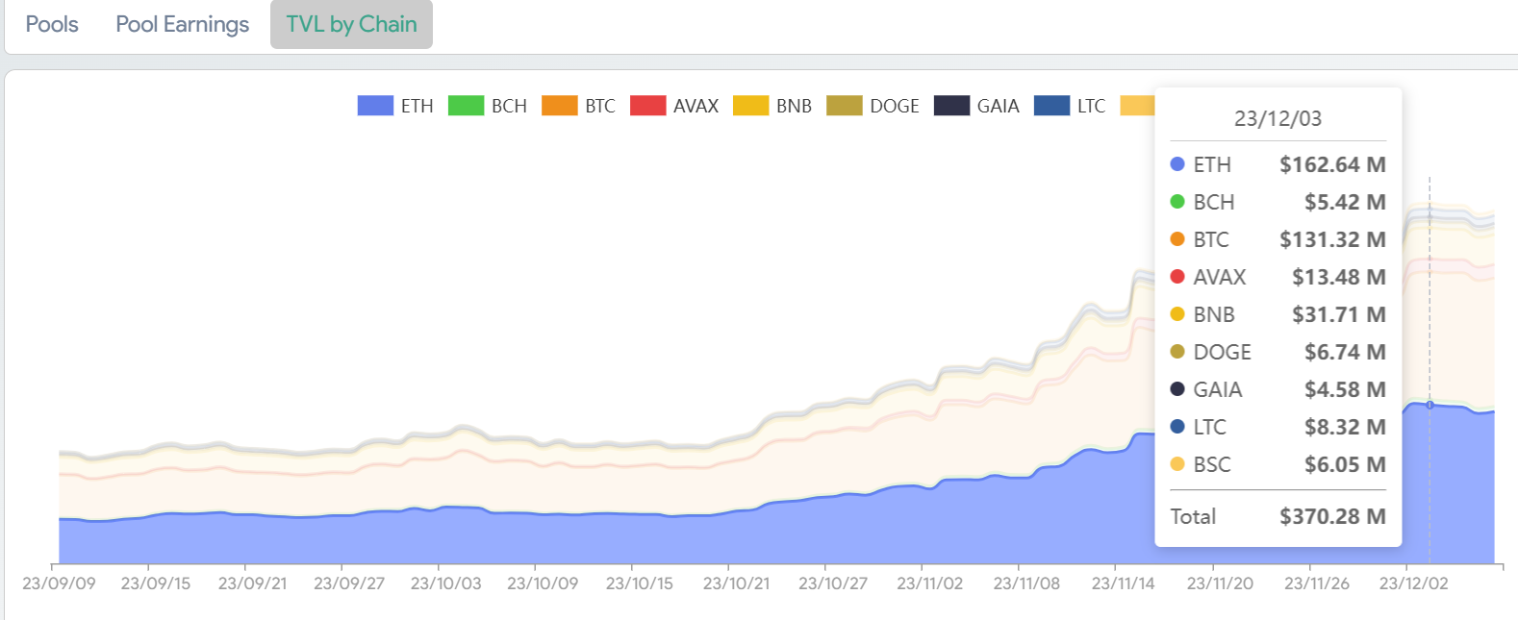Click the 23/10/15 x-axis date label
This screenshot has height=620, width=1518.
(x=639, y=583)
